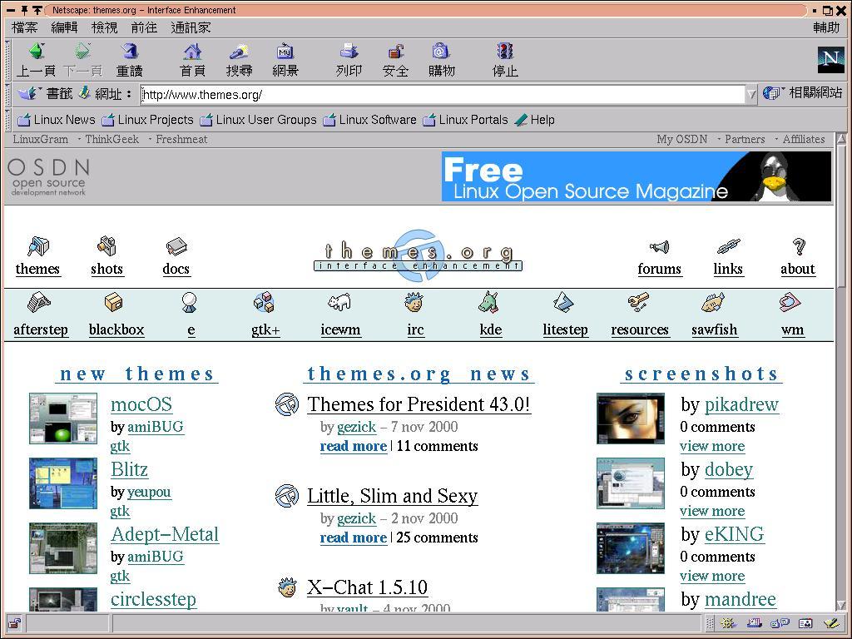
Task: Open the File (檔案) menu
Action: click(25, 27)
